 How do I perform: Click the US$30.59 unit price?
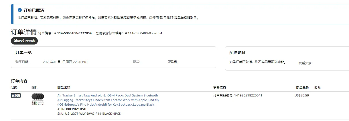coord(301,95)
